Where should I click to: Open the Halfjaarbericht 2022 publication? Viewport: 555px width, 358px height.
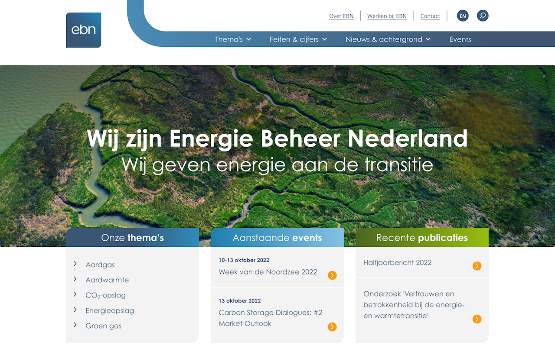point(397,262)
